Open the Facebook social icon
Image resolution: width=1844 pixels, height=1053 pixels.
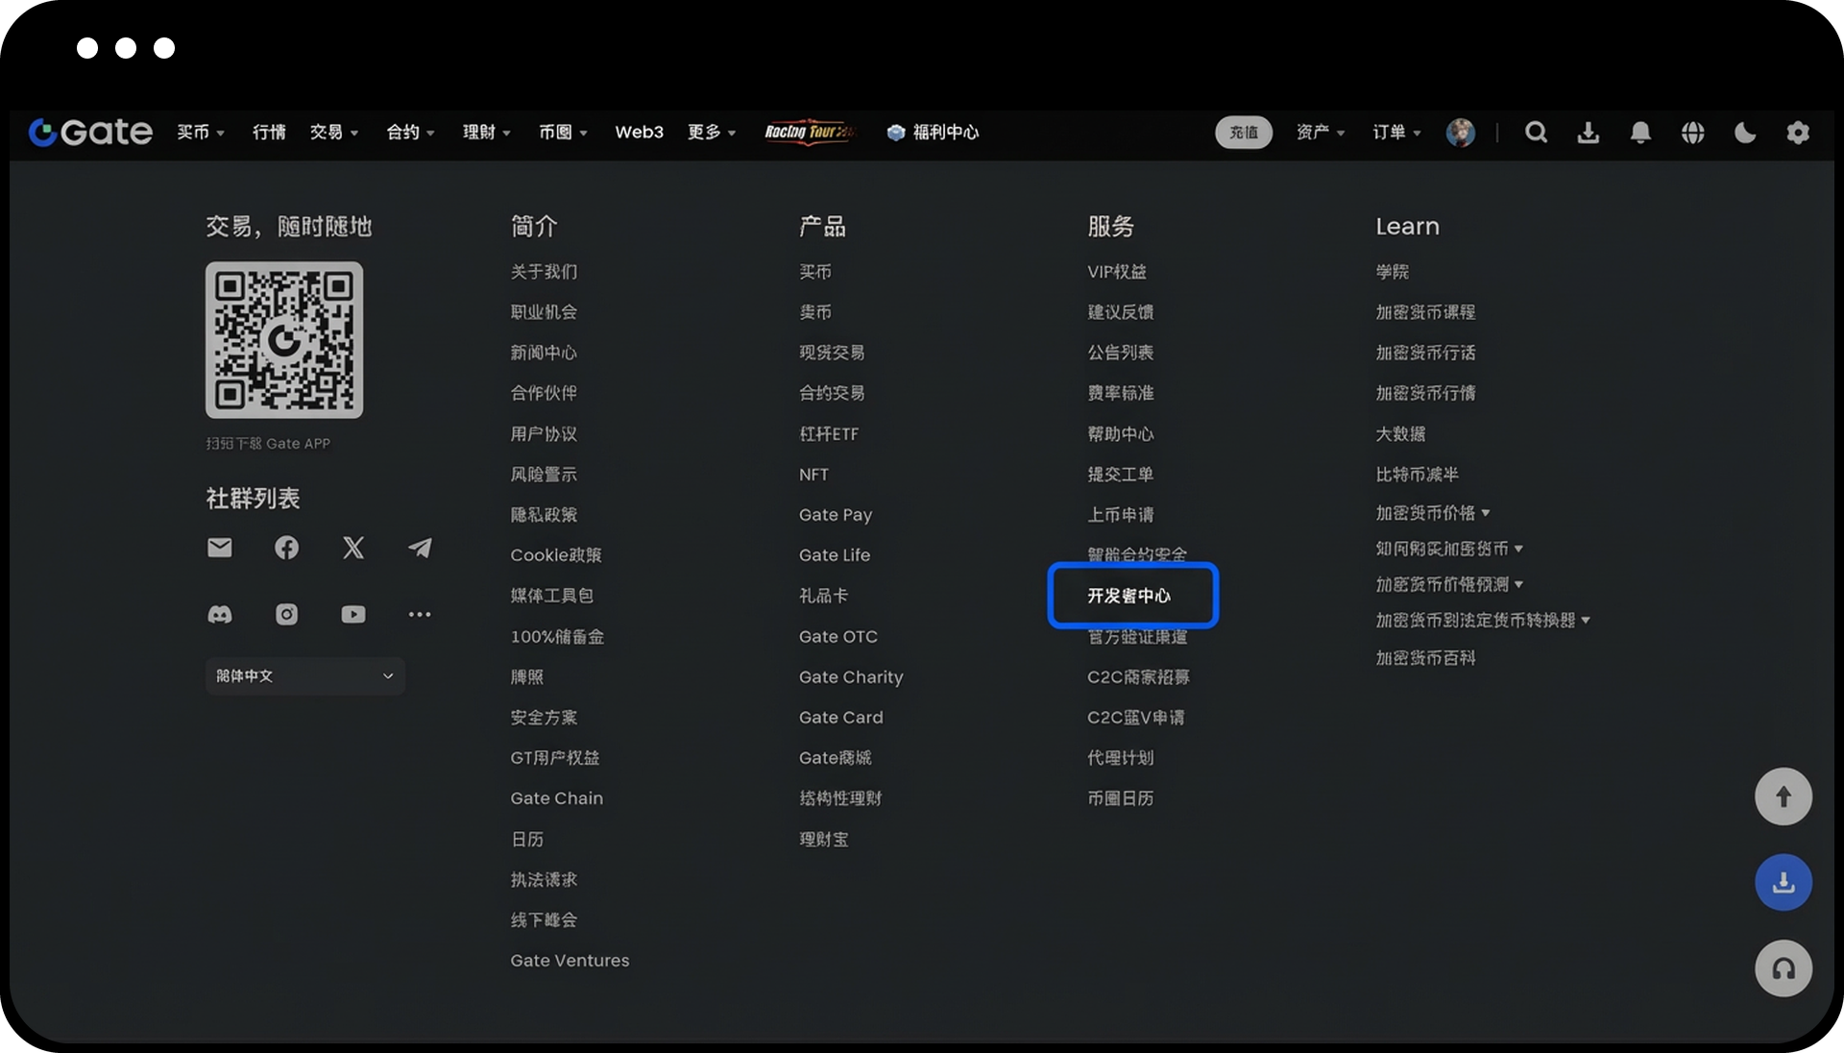pyautogui.click(x=286, y=548)
